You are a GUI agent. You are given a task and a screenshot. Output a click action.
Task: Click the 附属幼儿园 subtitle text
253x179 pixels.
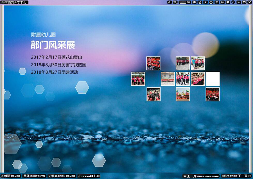[43, 35]
